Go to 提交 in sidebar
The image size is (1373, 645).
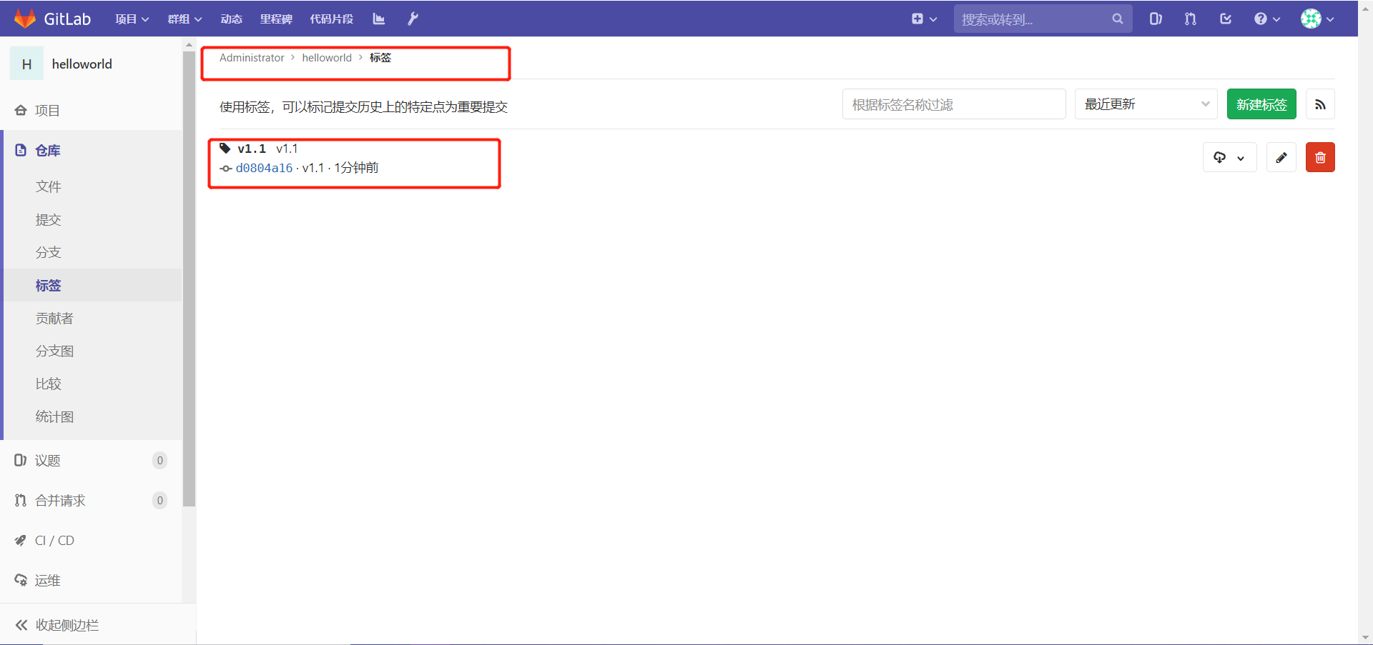coord(49,219)
